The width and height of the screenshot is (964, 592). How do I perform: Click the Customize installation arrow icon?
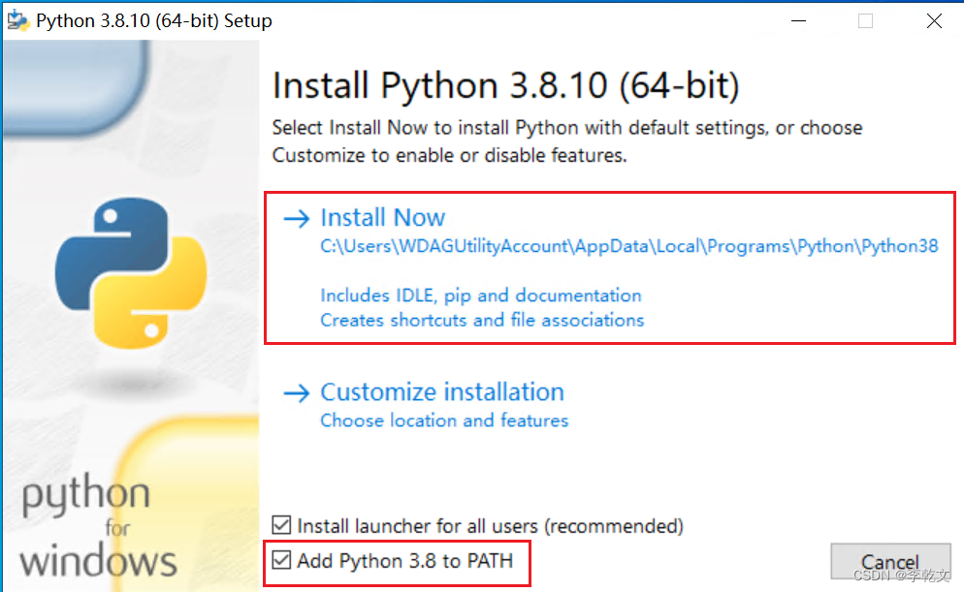pyautogui.click(x=297, y=393)
